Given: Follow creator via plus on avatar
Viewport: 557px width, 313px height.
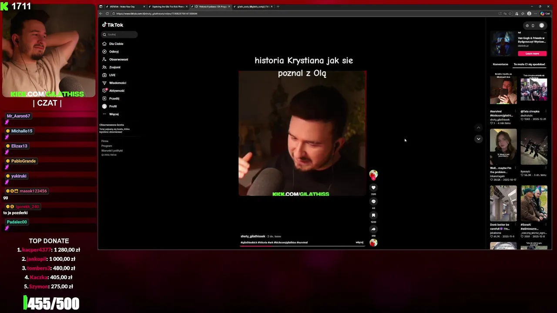Looking at the screenshot, I should (x=373, y=178).
